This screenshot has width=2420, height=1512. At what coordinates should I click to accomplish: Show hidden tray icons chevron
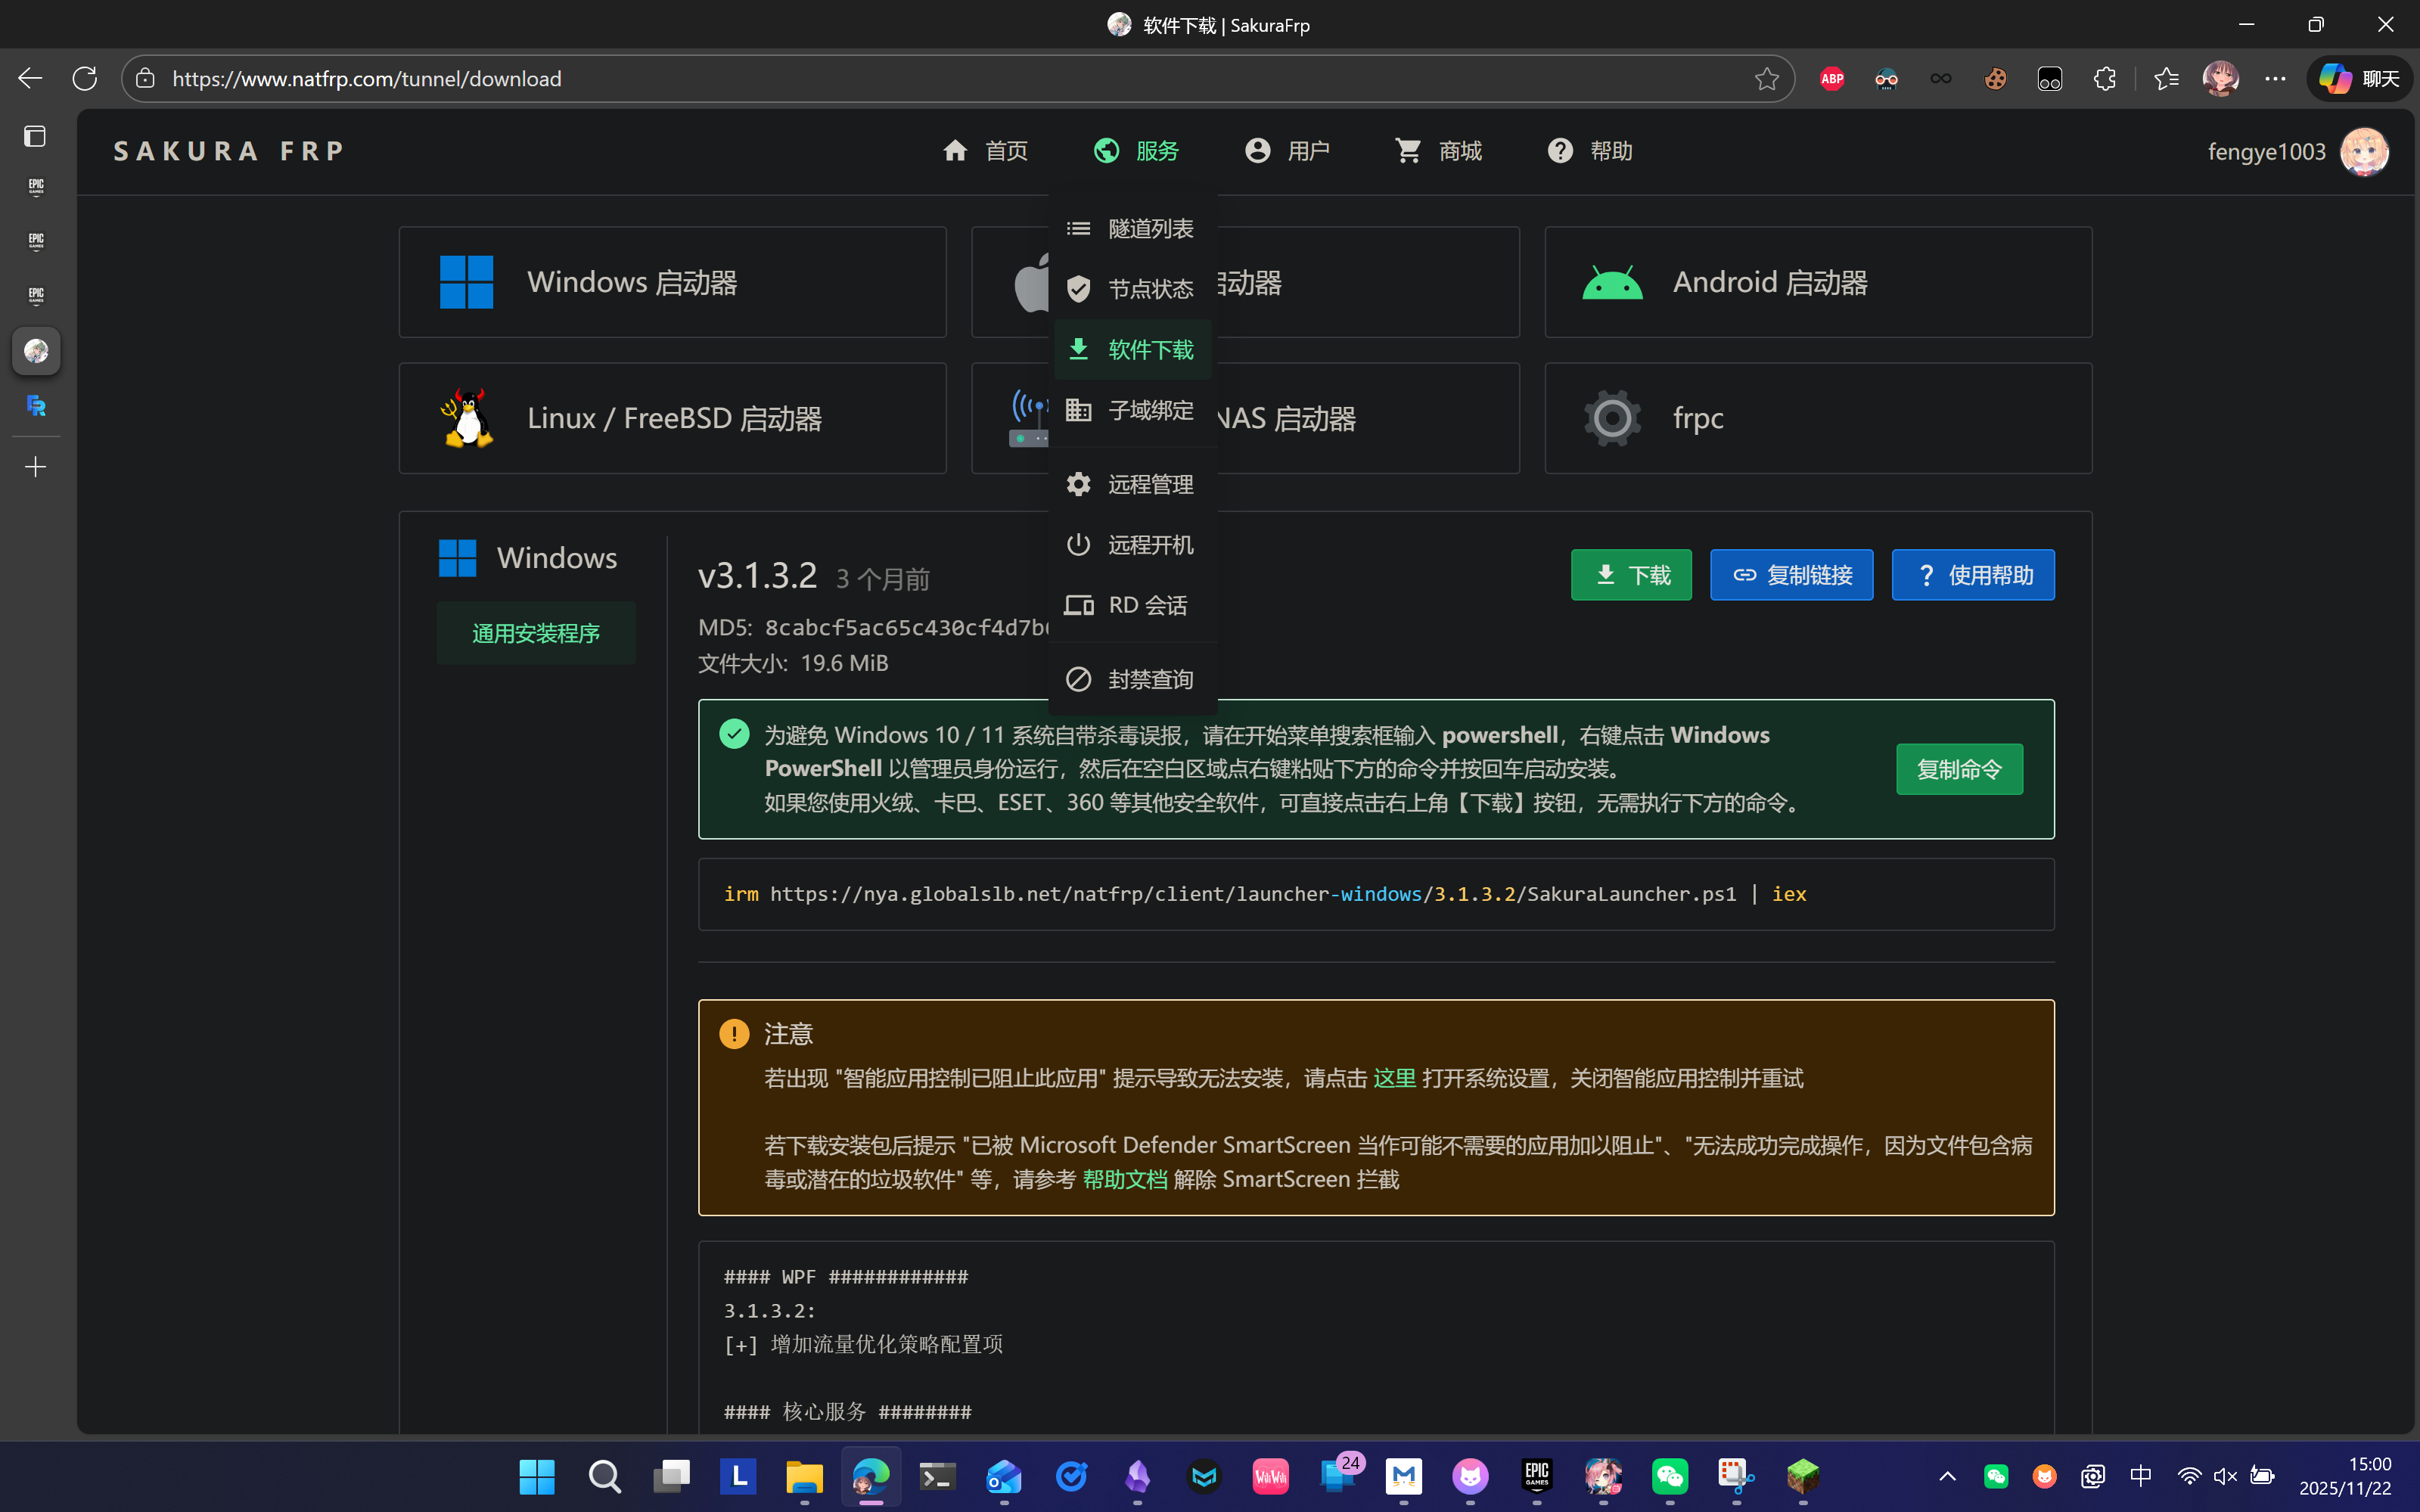[1947, 1476]
